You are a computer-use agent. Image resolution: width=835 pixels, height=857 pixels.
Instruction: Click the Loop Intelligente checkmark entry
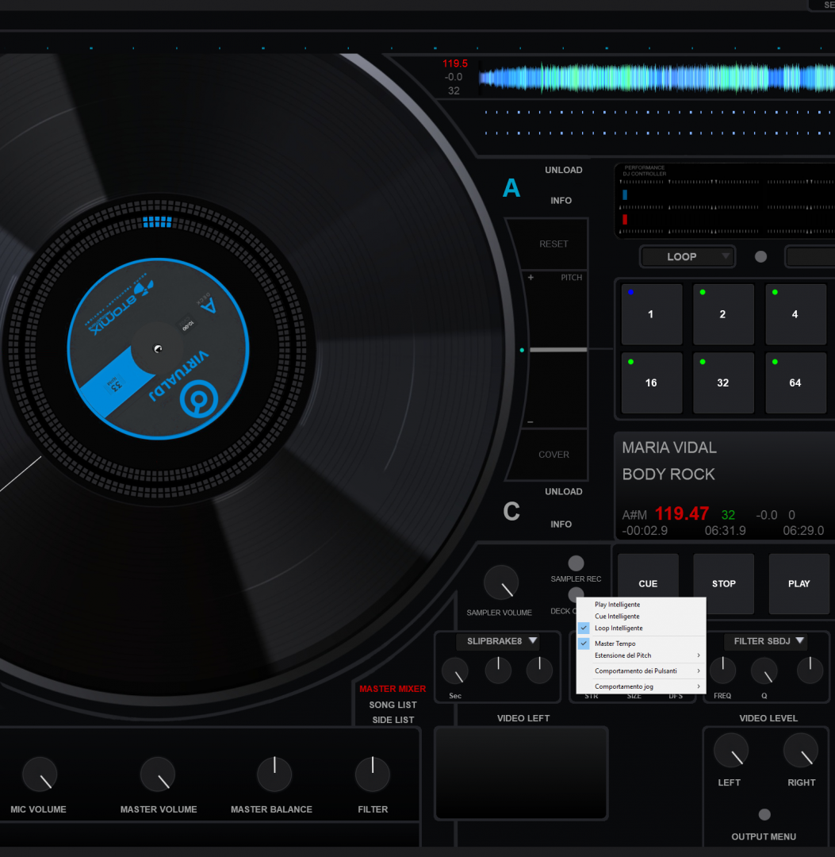642,628
